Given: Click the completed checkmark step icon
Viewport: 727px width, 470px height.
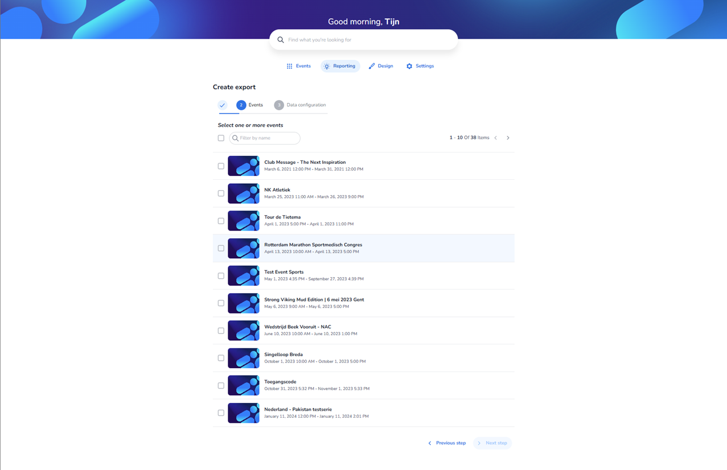Looking at the screenshot, I should click(223, 105).
